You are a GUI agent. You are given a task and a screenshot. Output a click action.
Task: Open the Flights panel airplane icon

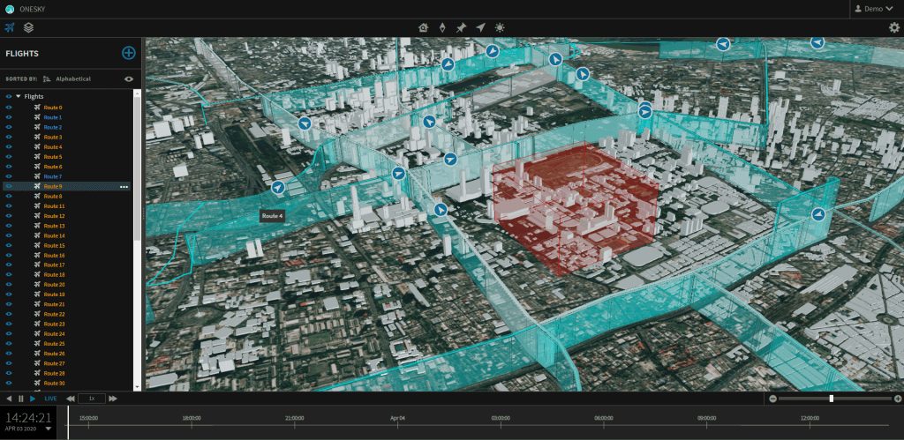[x=9, y=27]
